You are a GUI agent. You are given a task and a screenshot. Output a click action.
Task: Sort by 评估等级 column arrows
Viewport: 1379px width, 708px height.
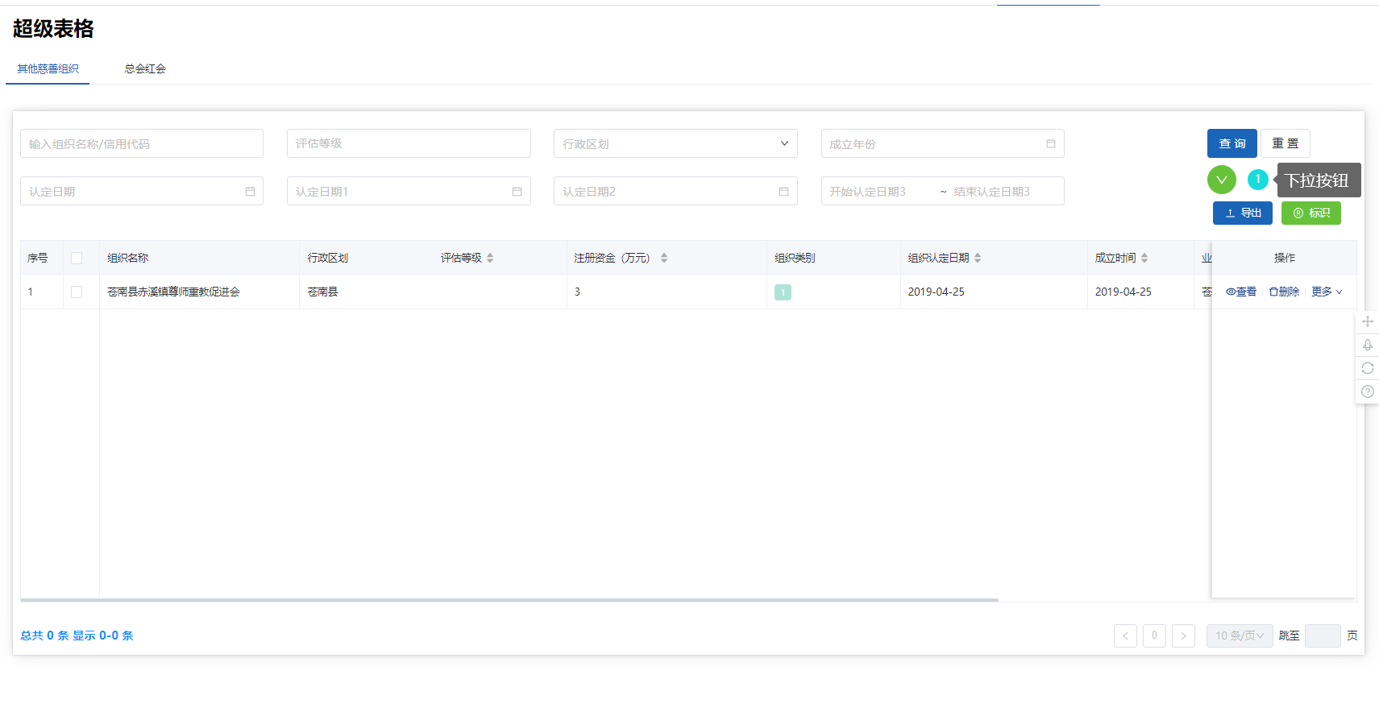tap(490, 258)
